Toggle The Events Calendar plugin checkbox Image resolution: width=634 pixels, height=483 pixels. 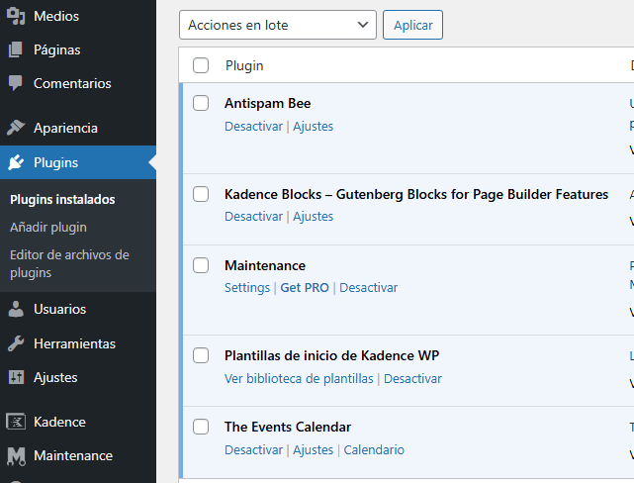[201, 428]
